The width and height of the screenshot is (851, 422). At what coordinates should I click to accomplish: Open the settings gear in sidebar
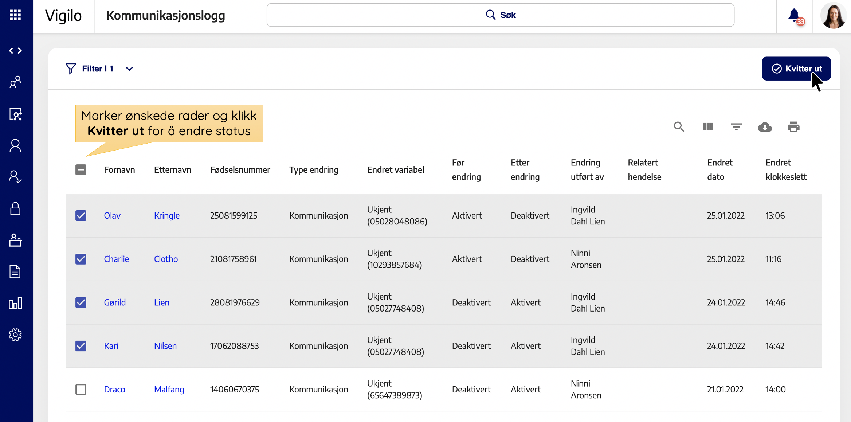(x=15, y=335)
